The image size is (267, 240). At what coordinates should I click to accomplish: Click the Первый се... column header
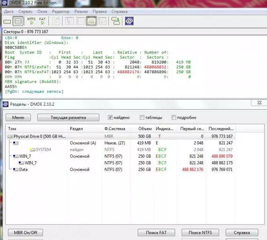coord(191,129)
